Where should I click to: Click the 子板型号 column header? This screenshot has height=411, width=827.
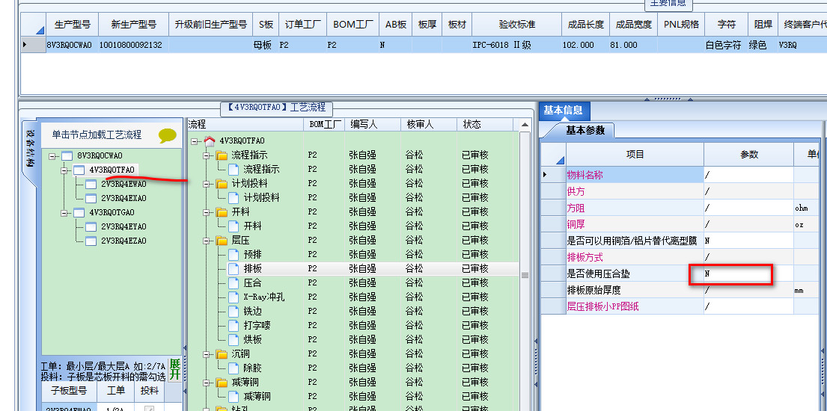point(69,391)
